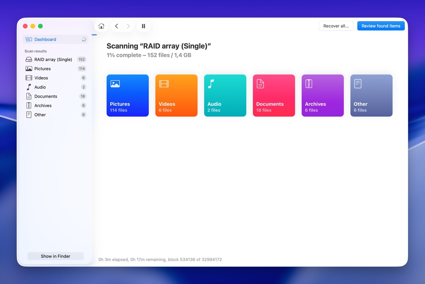The height and width of the screenshot is (284, 425).
Task: Click the Documents sidebar icon
Action: 29,96
